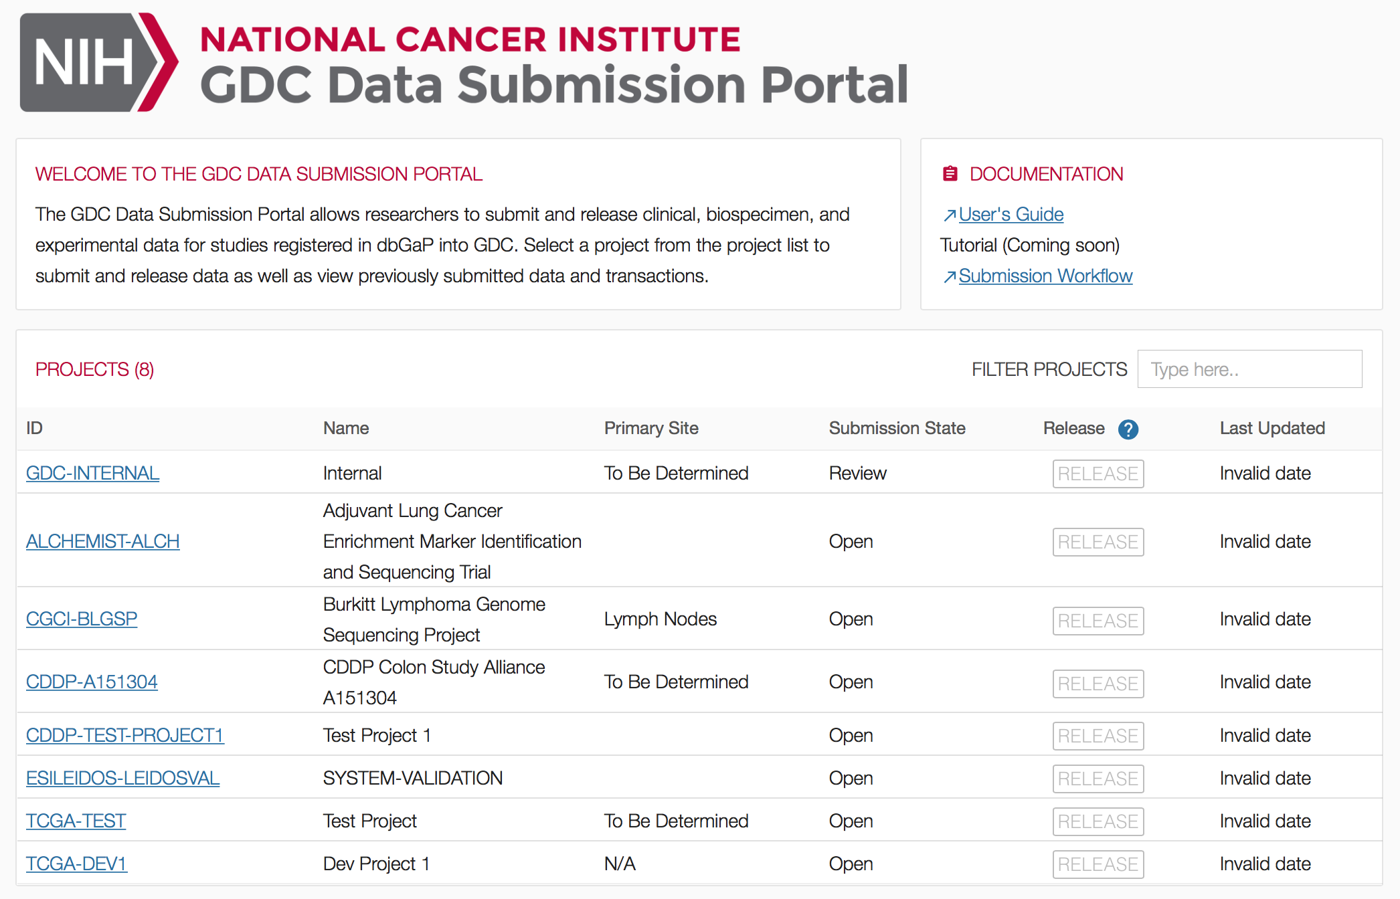This screenshot has width=1400, height=899.
Task: Open the User's Guide link
Action: [1011, 214]
